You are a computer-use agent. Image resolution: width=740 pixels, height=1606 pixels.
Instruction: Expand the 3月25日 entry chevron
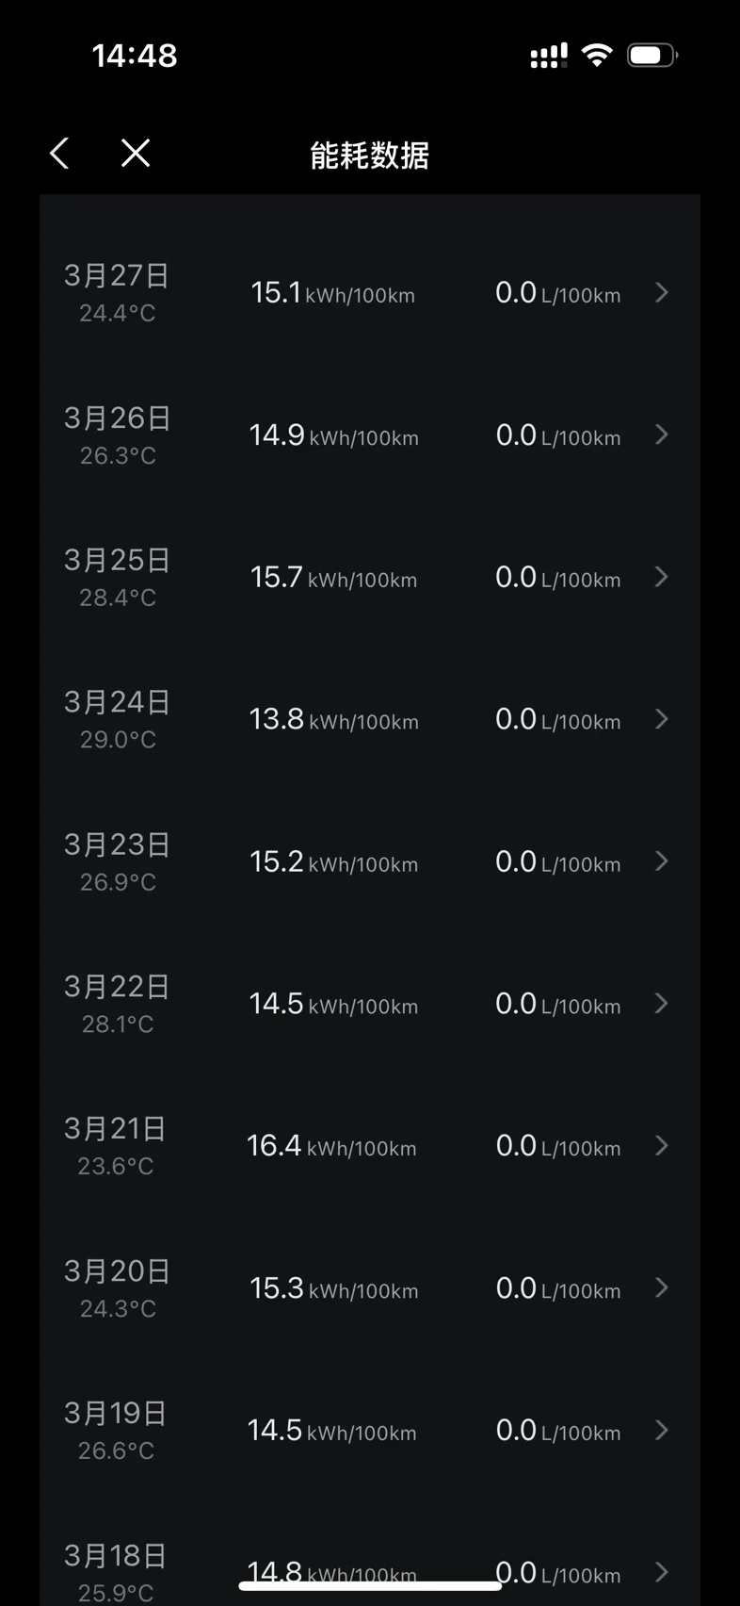click(x=662, y=577)
